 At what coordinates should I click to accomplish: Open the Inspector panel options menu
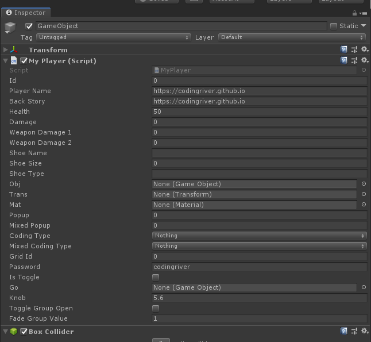click(x=364, y=13)
